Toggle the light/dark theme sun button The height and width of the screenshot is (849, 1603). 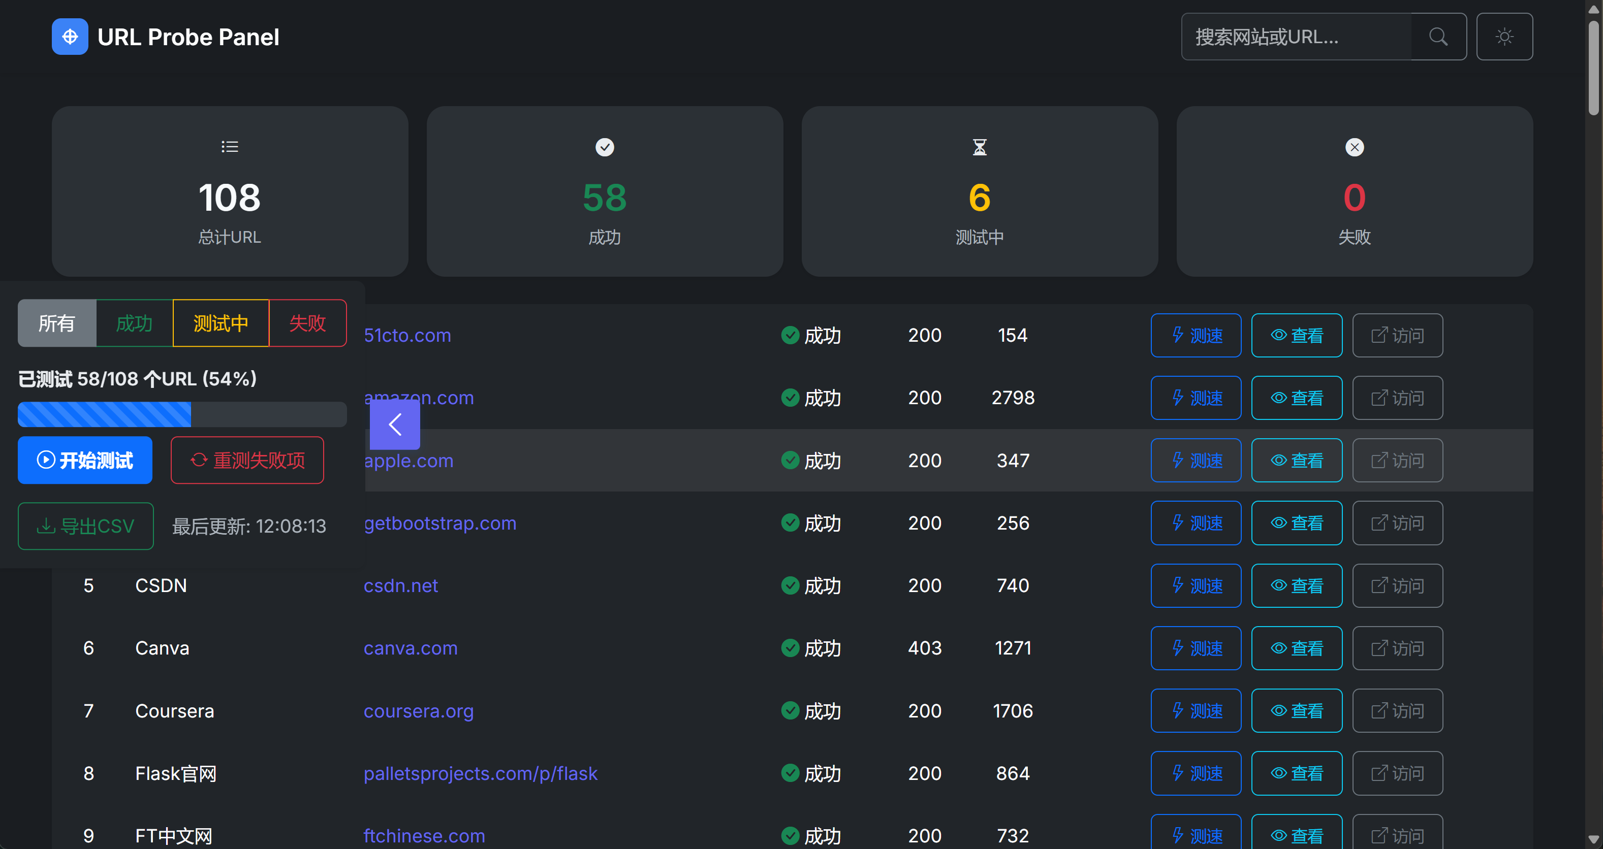tap(1504, 37)
